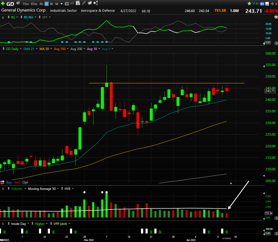Open the symbol lookup icon next to GD
The height and width of the screenshot is (242, 278).
18,3
